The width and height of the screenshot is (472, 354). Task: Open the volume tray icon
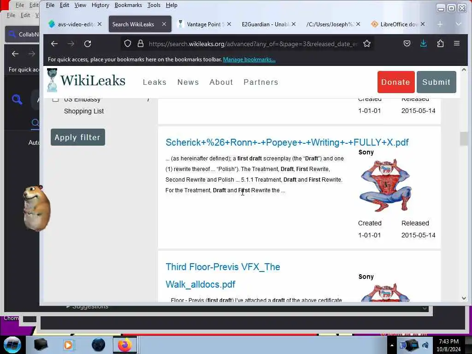point(425,345)
